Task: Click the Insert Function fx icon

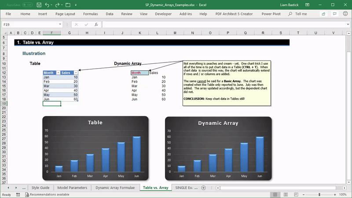Action: tap(95, 25)
